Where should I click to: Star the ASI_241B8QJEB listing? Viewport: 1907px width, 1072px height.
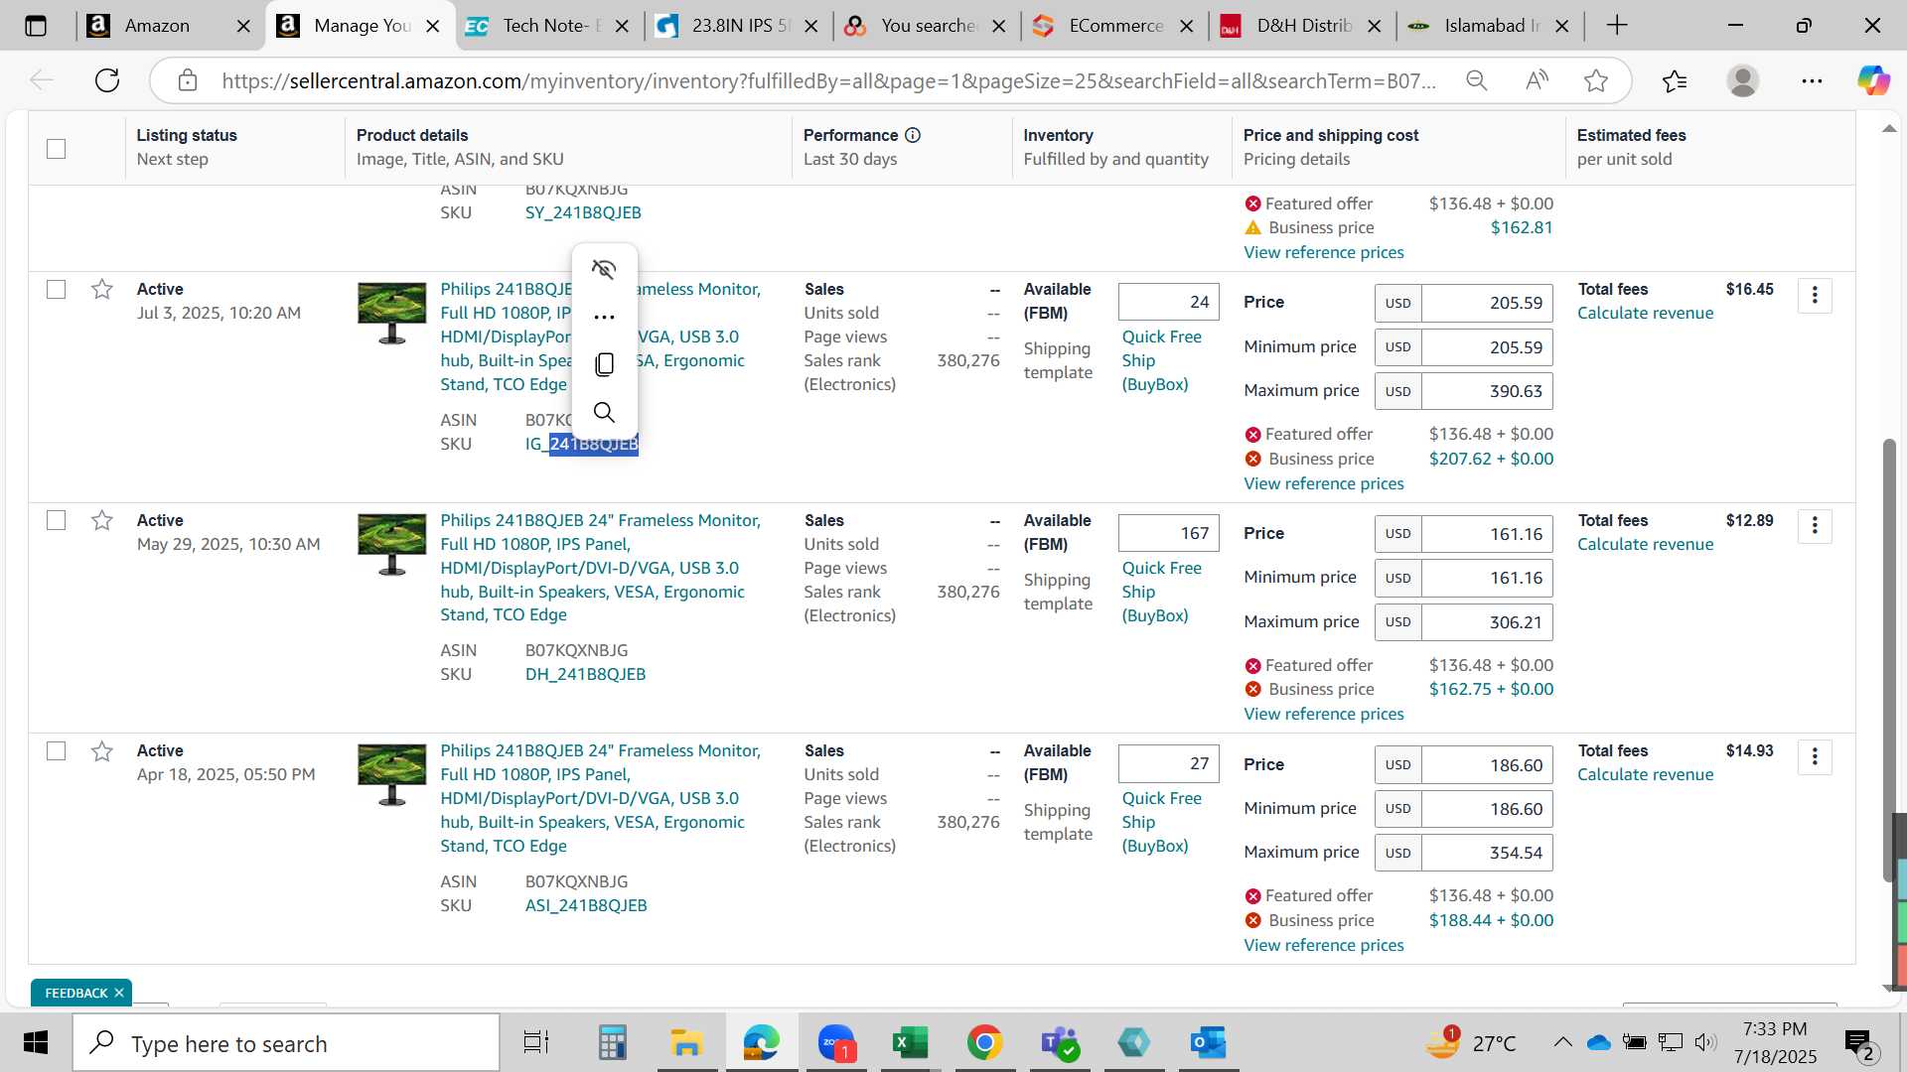(x=101, y=751)
